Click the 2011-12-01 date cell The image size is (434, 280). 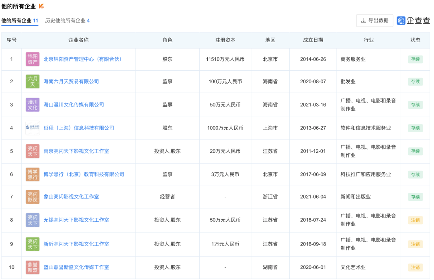tap(313, 151)
